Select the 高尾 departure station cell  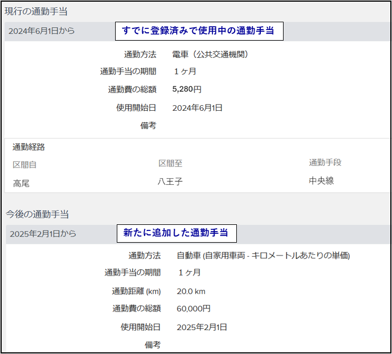tap(21, 183)
